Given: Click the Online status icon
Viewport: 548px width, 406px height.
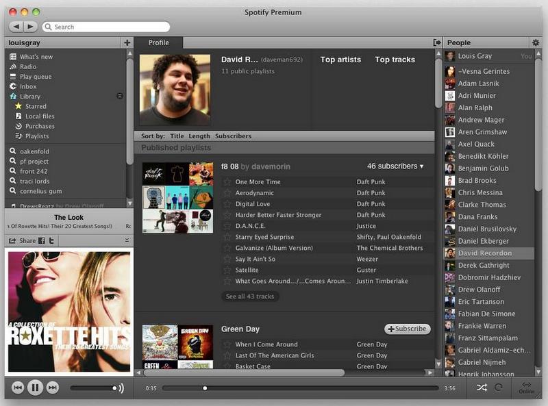Looking at the screenshot, I should click(526, 388).
